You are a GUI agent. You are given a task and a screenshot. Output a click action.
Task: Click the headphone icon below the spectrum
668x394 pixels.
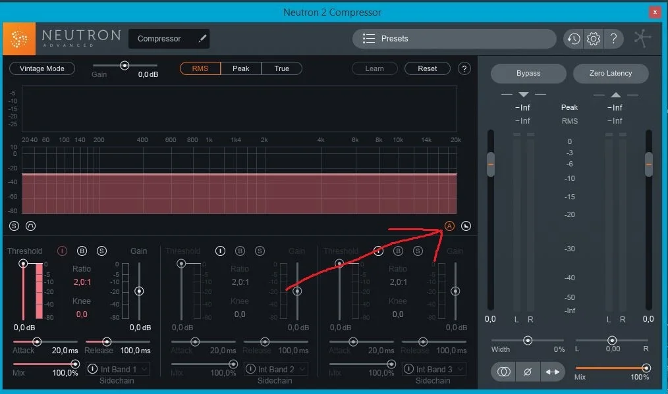[x=31, y=226]
